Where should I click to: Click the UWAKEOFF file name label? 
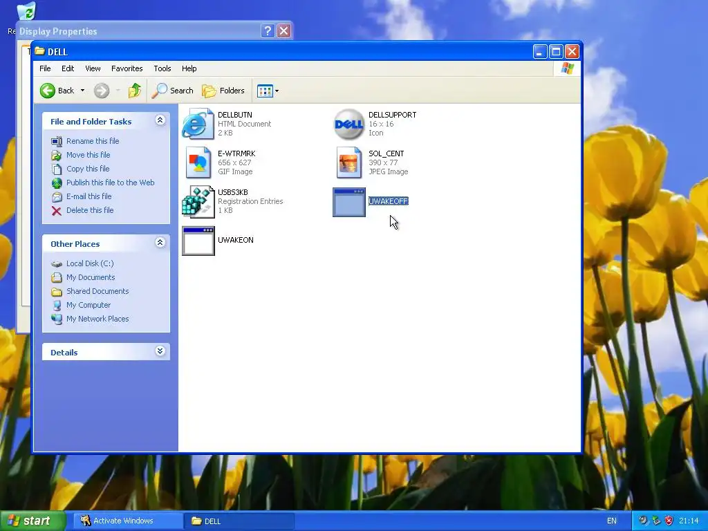pyautogui.click(x=389, y=201)
